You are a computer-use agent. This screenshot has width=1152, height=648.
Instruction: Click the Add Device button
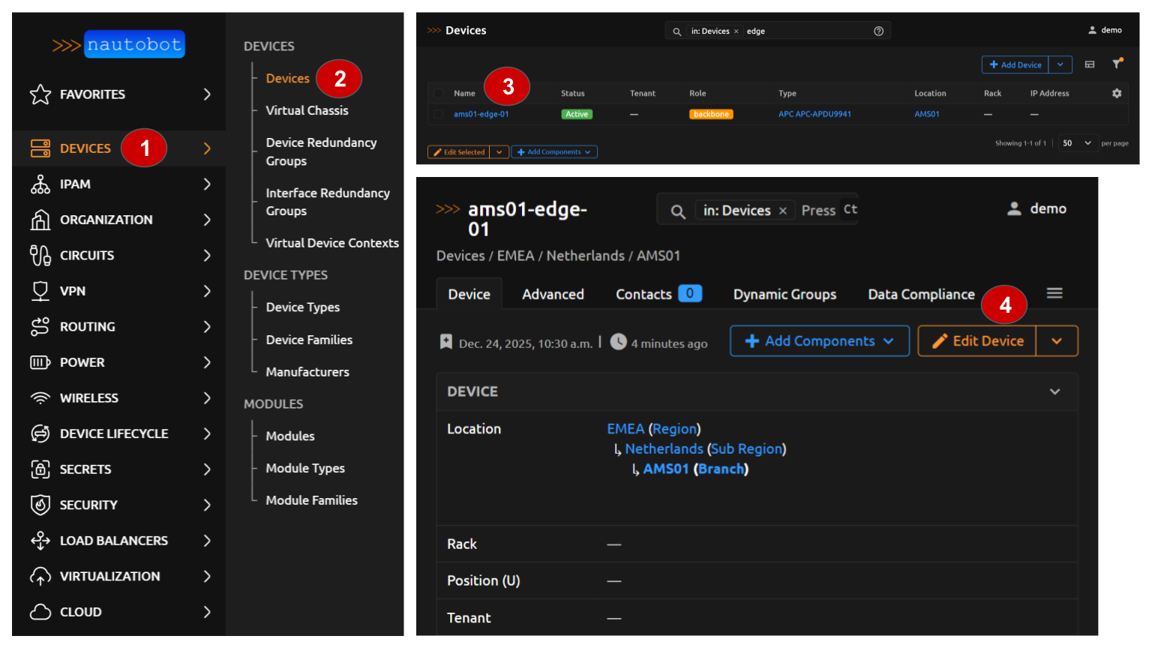click(1015, 65)
